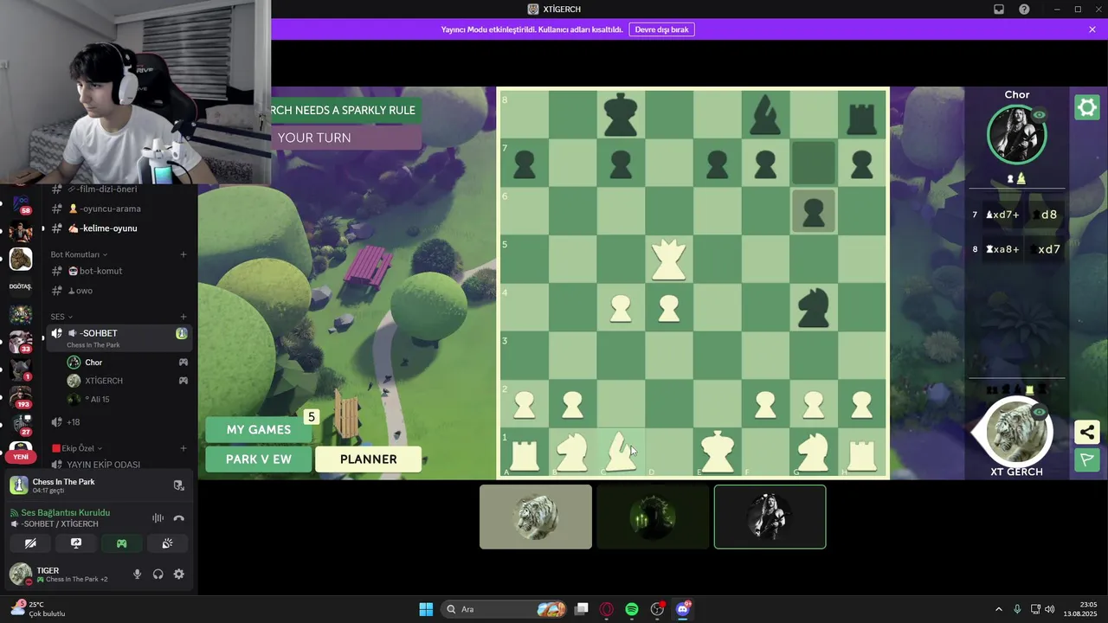Image resolution: width=1108 pixels, height=623 pixels.
Task: Disconnect from the voice channel
Action: tap(178, 518)
